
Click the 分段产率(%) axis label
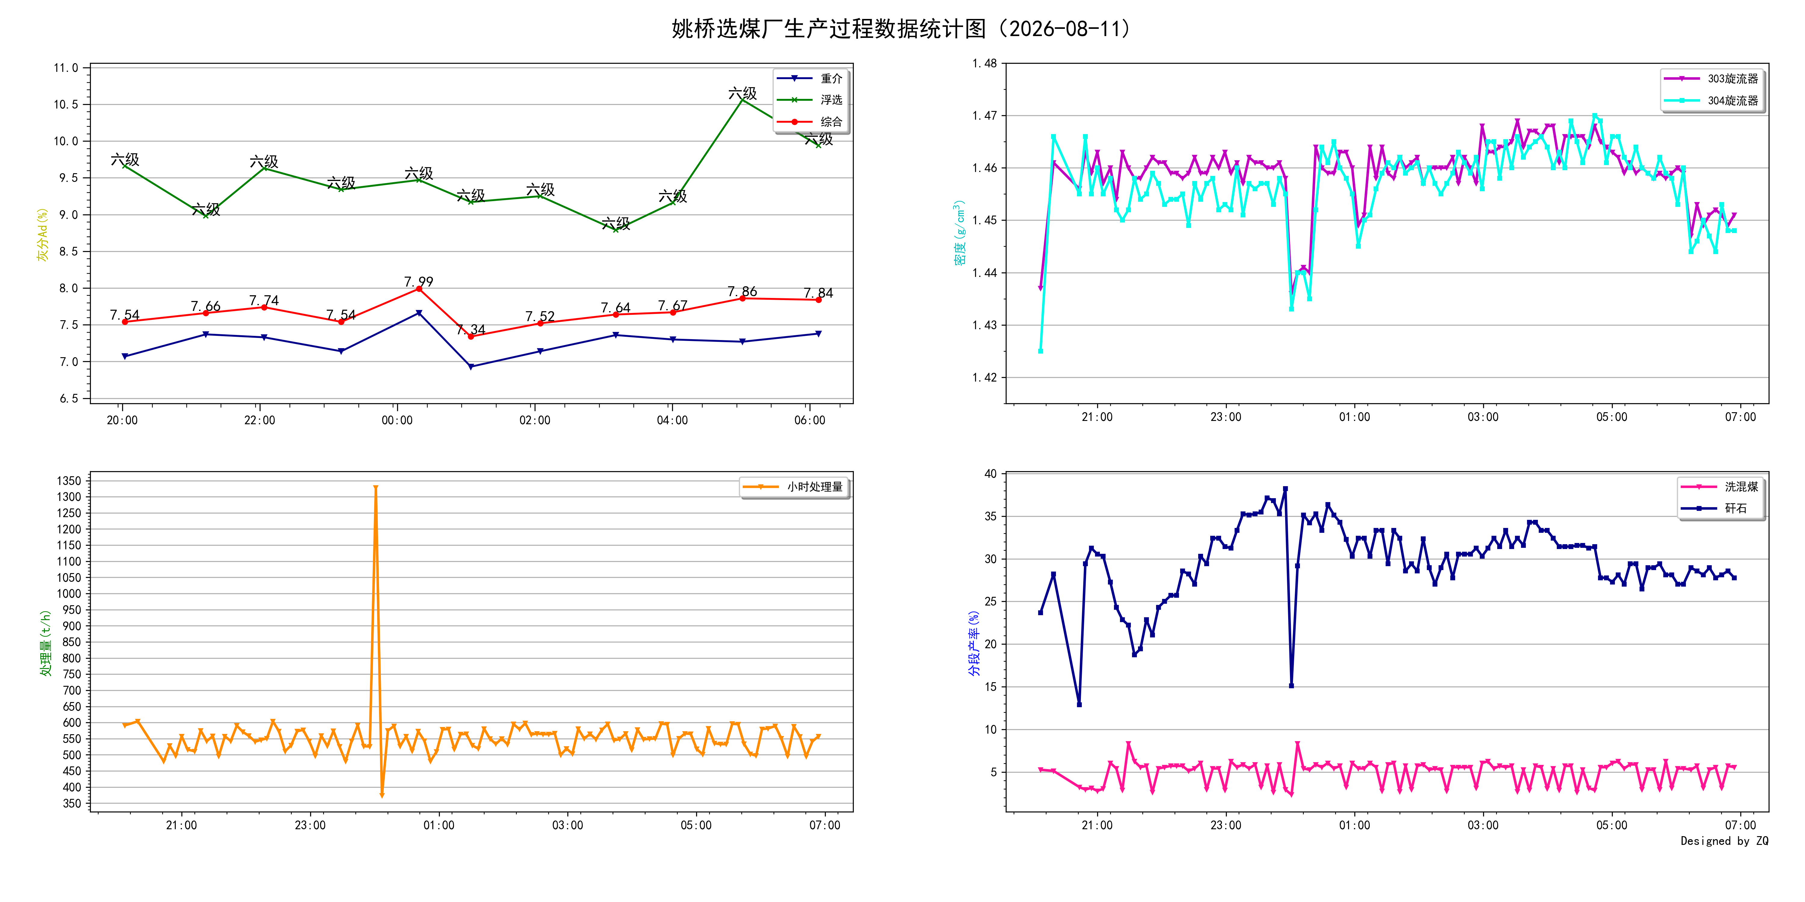(x=974, y=643)
